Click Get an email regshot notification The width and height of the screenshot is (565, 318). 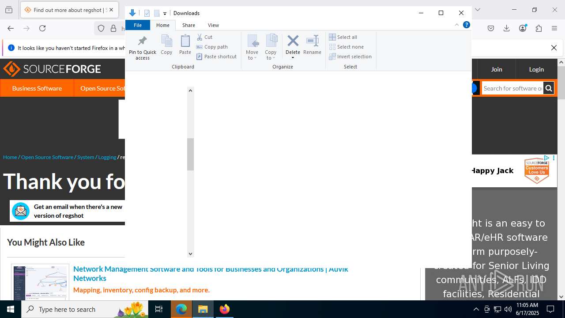click(68, 211)
